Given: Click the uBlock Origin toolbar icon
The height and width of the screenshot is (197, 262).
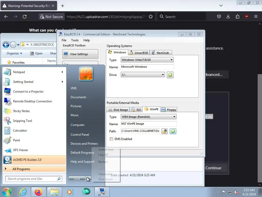Looking at the screenshot, I should point(247,16).
